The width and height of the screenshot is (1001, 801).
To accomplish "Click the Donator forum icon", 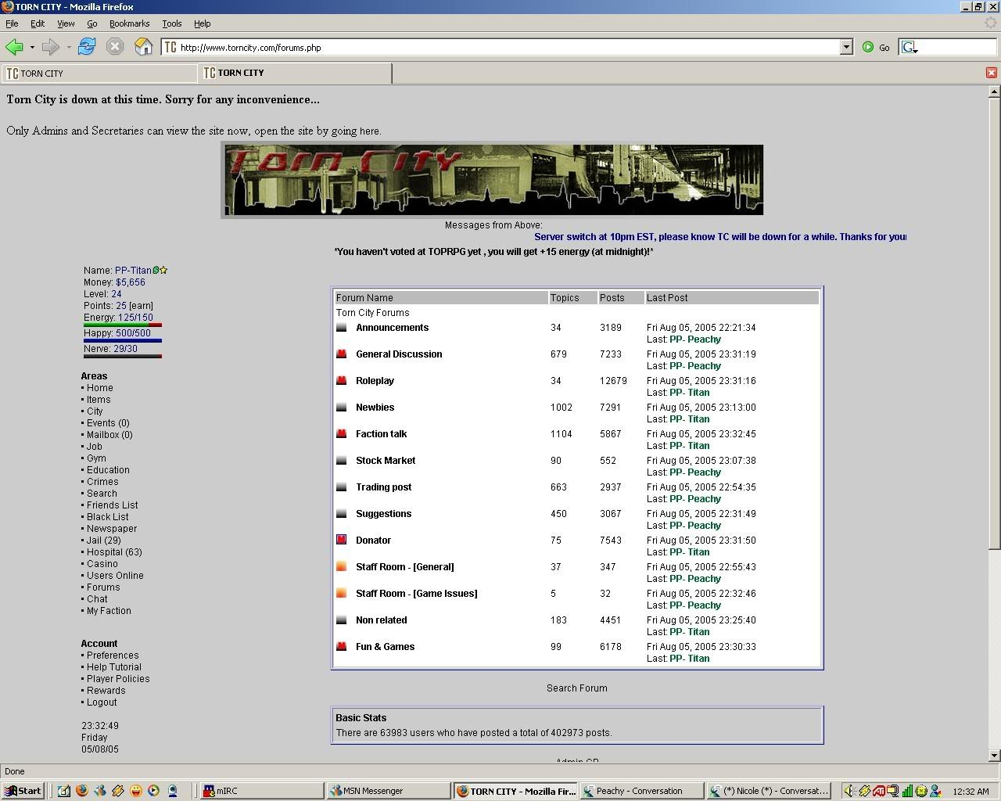I will 341,541.
